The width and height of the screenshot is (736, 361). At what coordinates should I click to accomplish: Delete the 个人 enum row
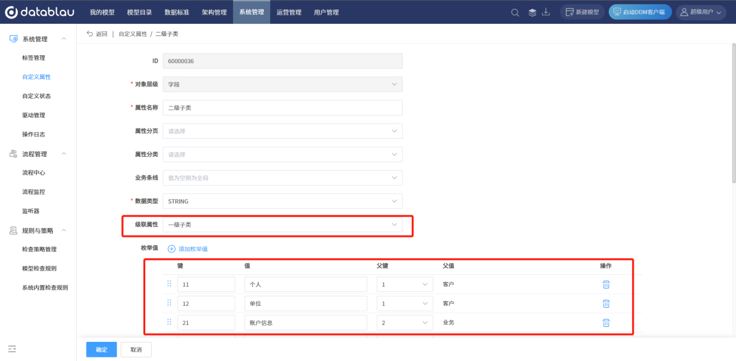click(x=606, y=284)
